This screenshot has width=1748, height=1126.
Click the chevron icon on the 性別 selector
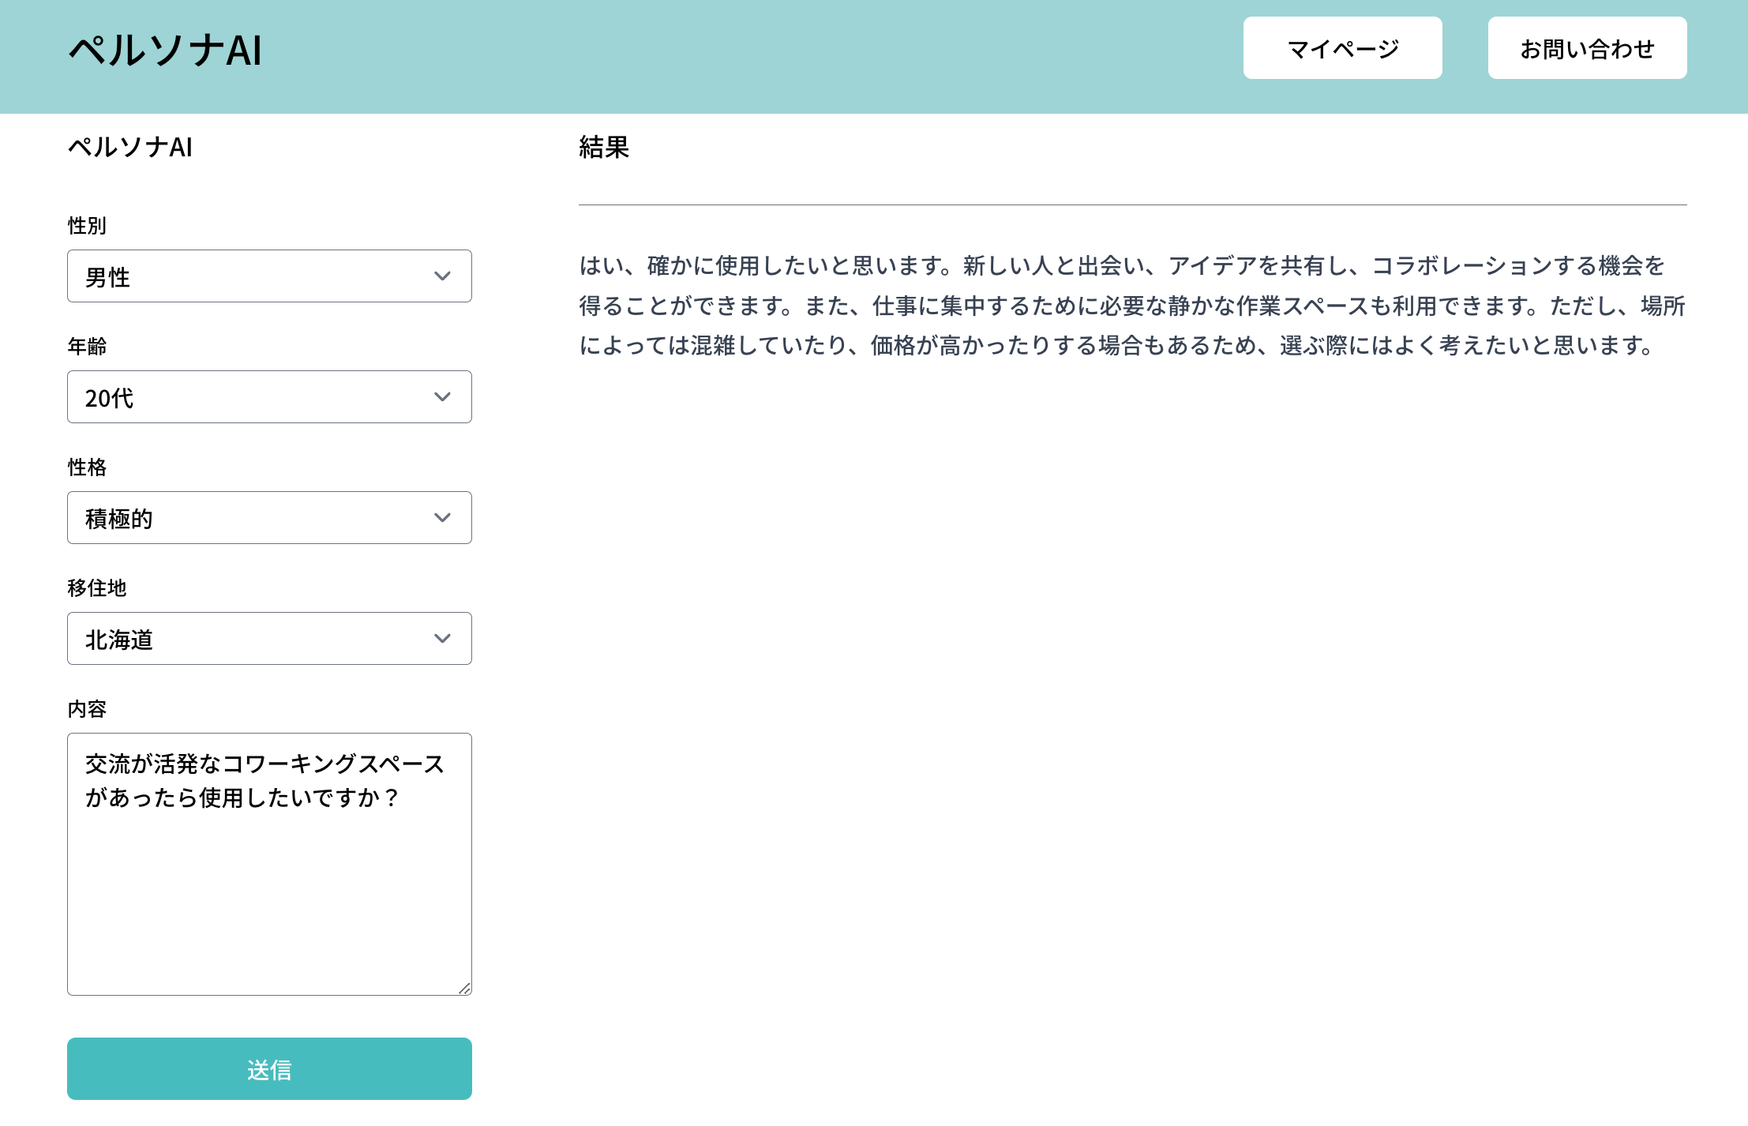(x=442, y=276)
